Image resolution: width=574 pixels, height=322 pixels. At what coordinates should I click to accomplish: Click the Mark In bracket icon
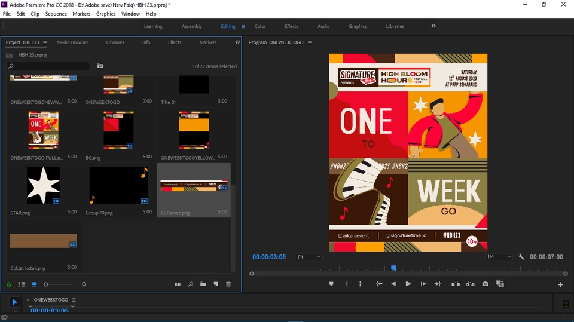(x=347, y=284)
